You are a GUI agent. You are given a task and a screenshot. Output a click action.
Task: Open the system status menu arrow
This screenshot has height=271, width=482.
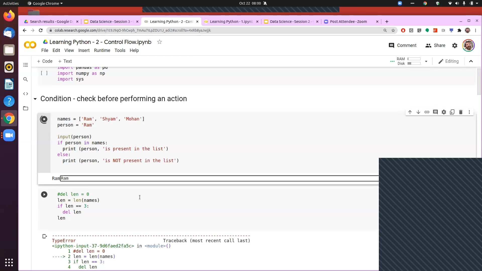click(477, 3)
